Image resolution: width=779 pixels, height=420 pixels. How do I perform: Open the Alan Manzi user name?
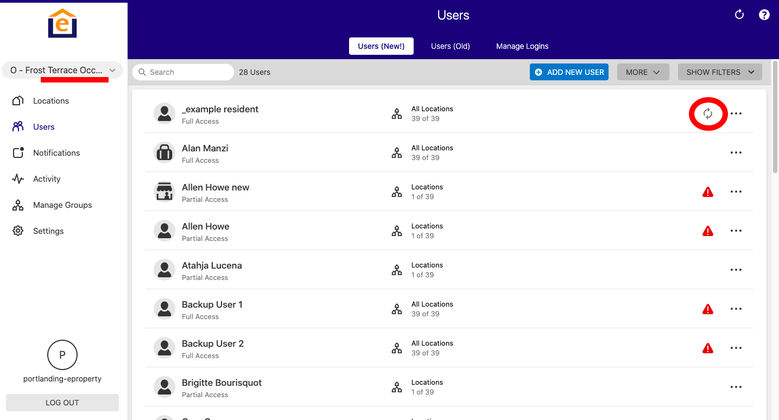pyautogui.click(x=205, y=148)
